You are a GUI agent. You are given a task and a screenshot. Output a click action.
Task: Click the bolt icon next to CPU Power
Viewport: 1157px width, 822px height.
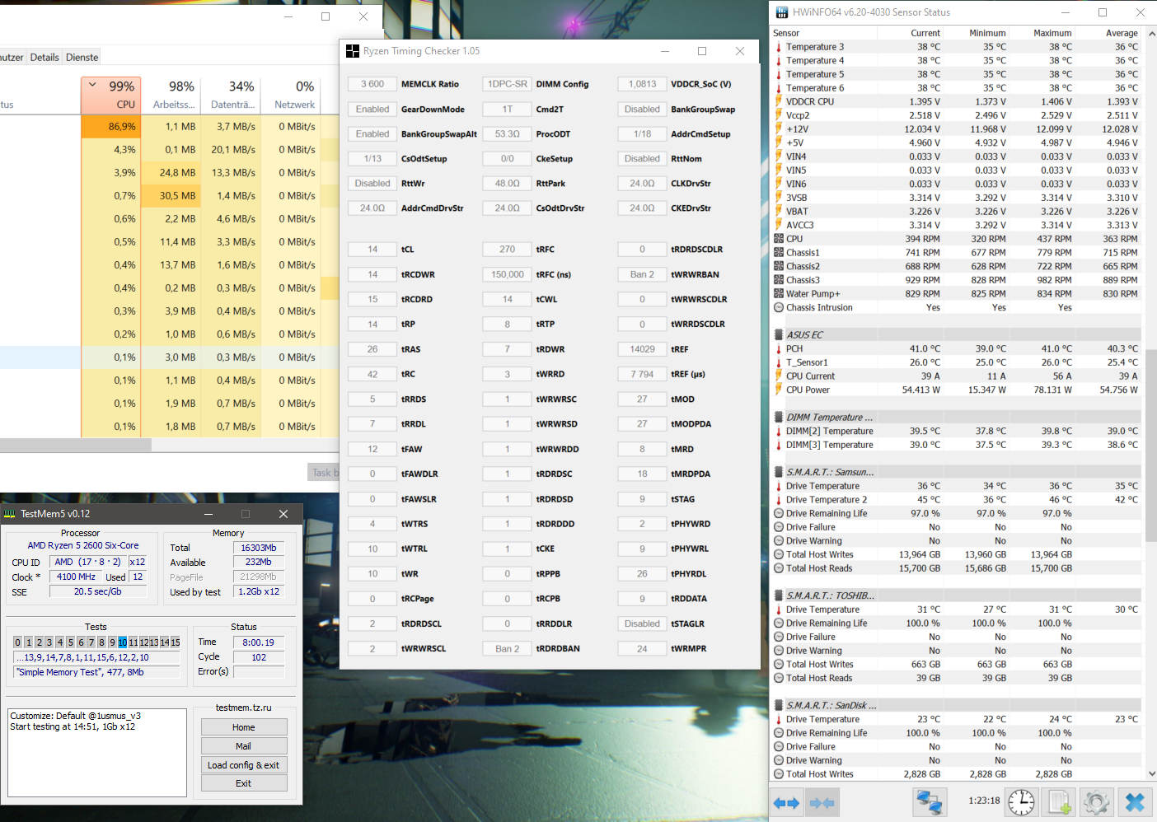pos(779,390)
